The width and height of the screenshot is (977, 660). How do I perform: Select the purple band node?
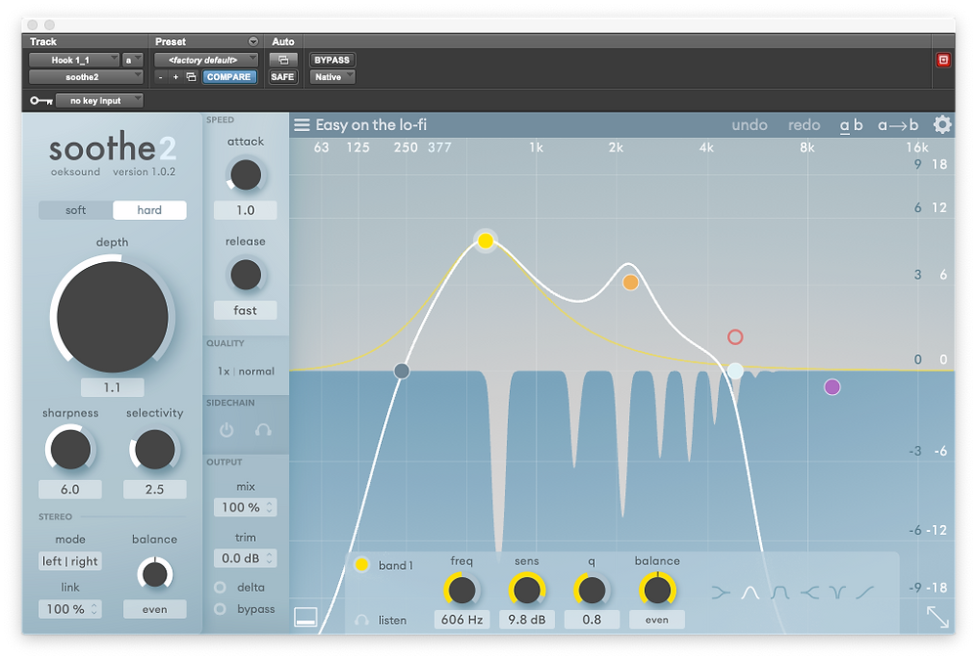[831, 387]
